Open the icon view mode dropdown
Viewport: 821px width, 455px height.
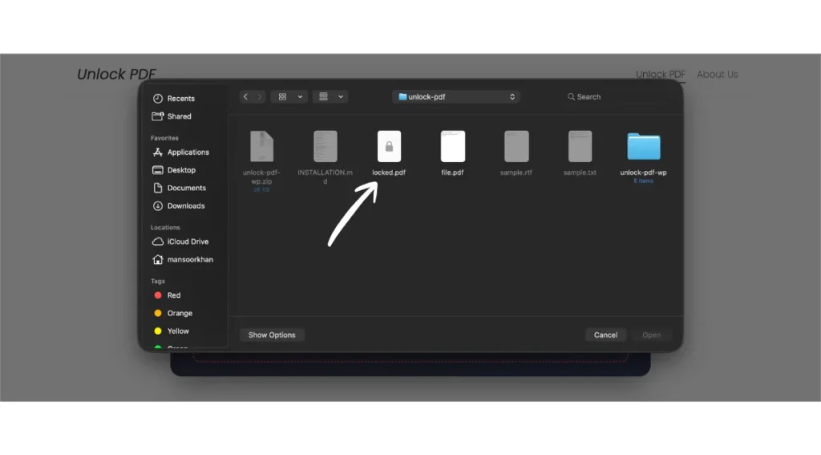[x=289, y=96]
